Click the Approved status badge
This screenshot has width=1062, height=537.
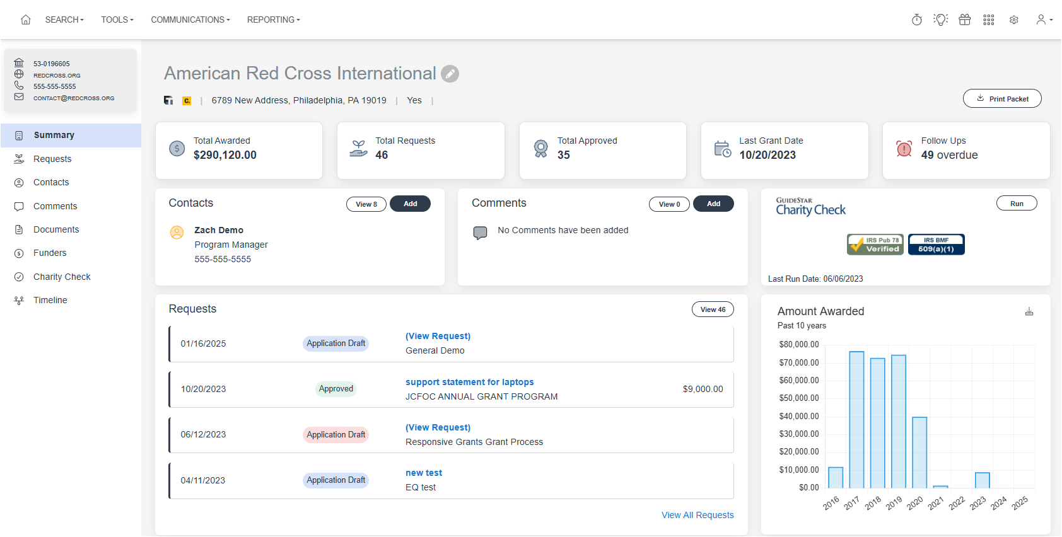pos(336,389)
